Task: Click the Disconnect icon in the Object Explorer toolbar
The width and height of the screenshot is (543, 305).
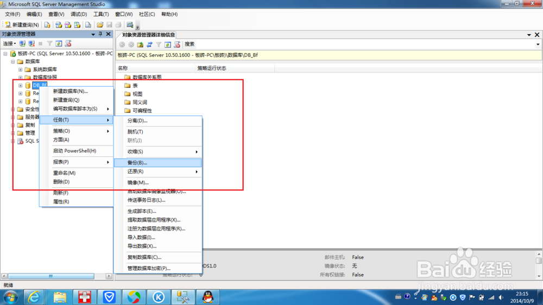Action: 31,43
